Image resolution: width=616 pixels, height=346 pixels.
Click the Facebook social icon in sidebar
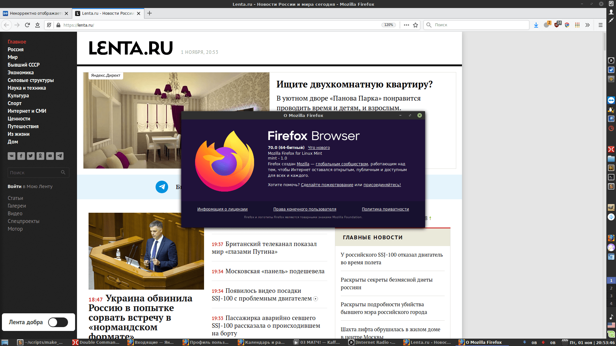click(x=21, y=156)
